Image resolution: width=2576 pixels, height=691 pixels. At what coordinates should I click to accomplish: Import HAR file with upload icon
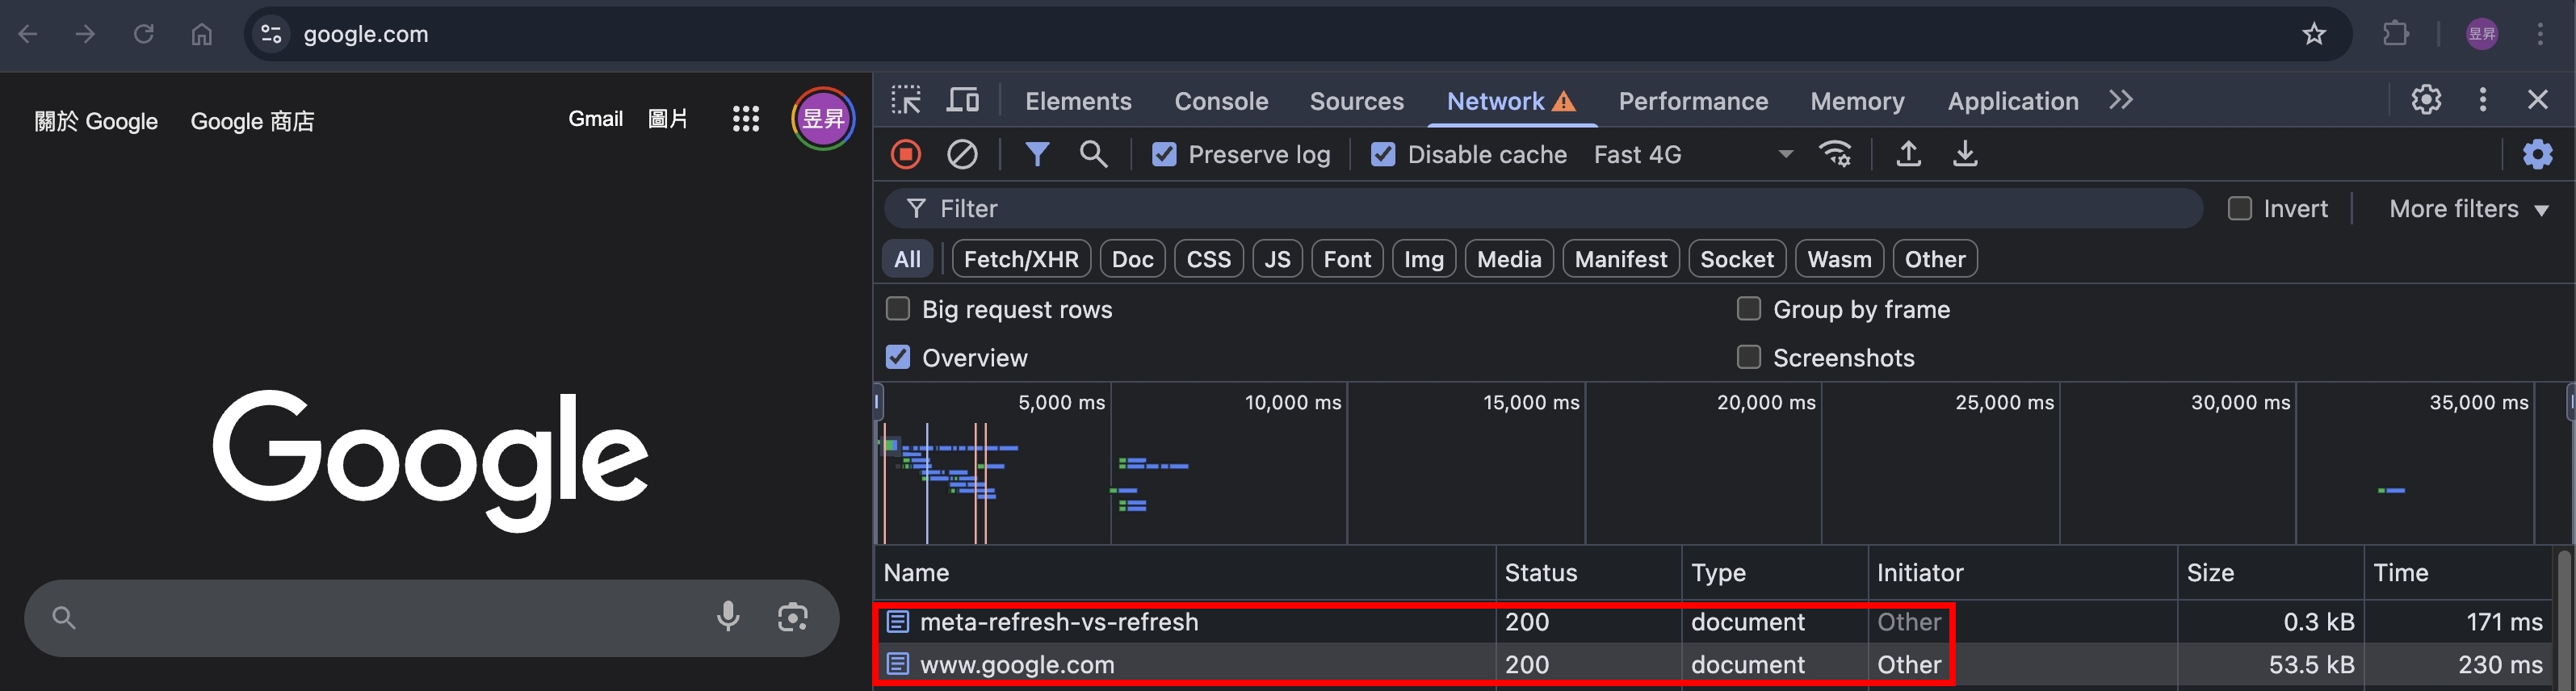click(x=1908, y=154)
